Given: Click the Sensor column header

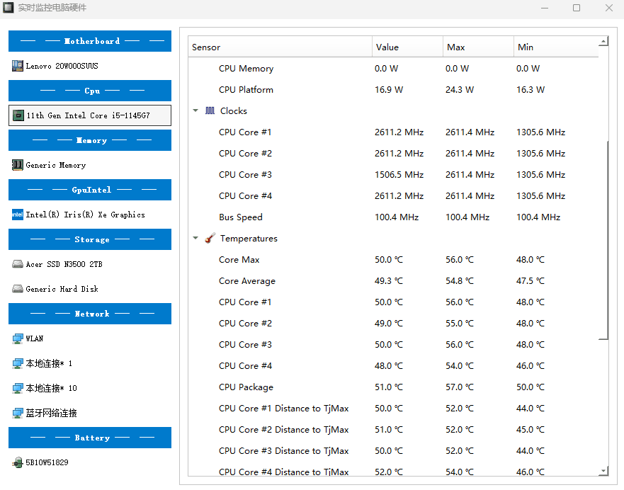Looking at the screenshot, I should click(280, 47).
